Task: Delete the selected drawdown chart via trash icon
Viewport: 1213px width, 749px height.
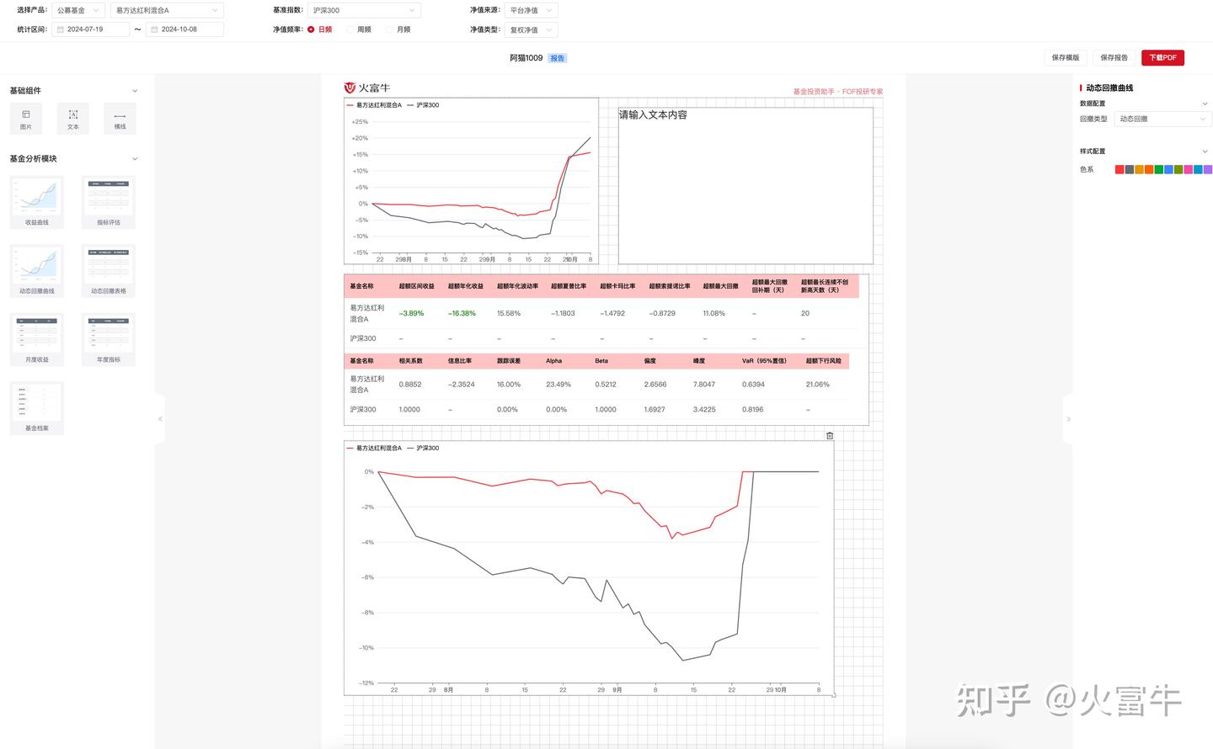Action: (830, 435)
